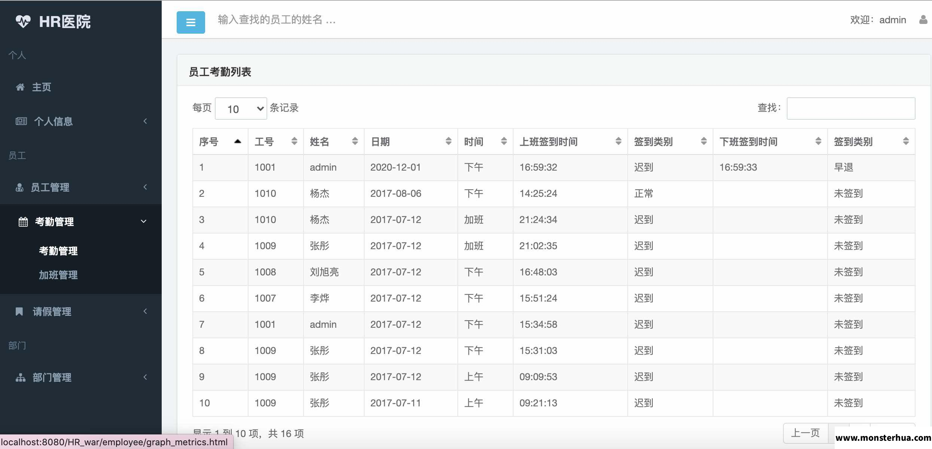The height and width of the screenshot is (449, 932).
Task: Sort table by 工号 column arrows
Action: pos(294,141)
